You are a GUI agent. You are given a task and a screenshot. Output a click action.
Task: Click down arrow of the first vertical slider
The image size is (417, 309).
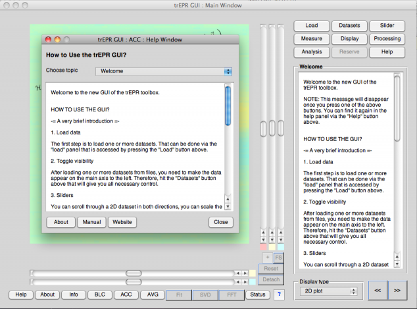click(263, 240)
